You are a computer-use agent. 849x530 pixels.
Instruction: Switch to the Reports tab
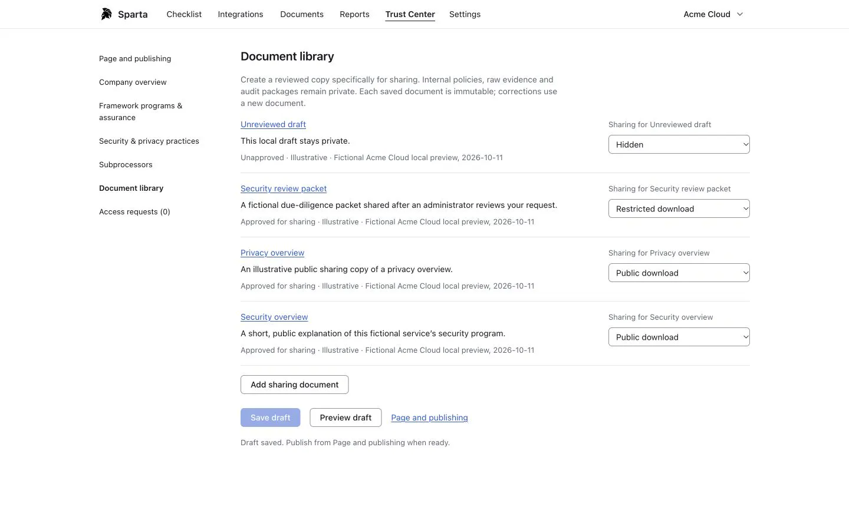point(354,14)
